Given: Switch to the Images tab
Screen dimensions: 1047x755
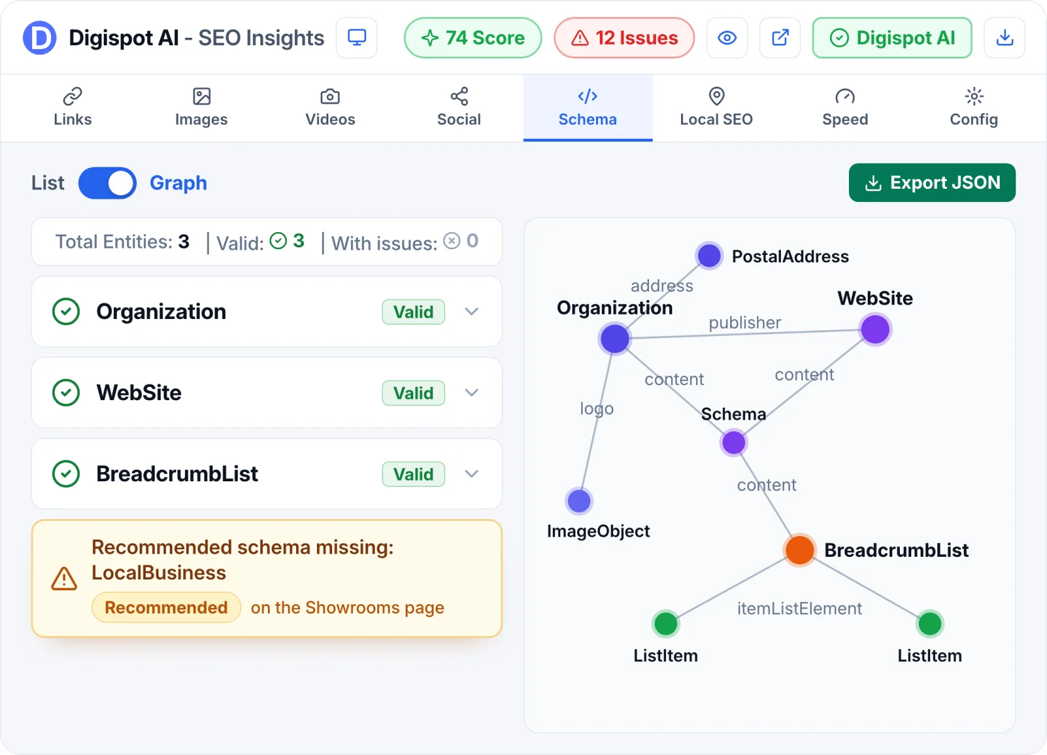Looking at the screenshot, I should coord(201,108).
